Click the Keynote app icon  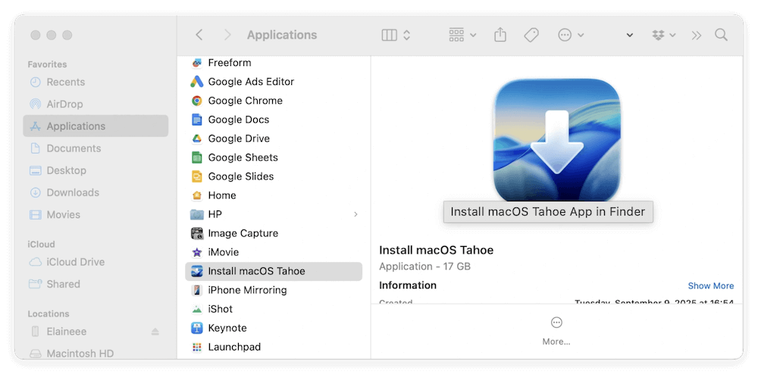[196, 328]
